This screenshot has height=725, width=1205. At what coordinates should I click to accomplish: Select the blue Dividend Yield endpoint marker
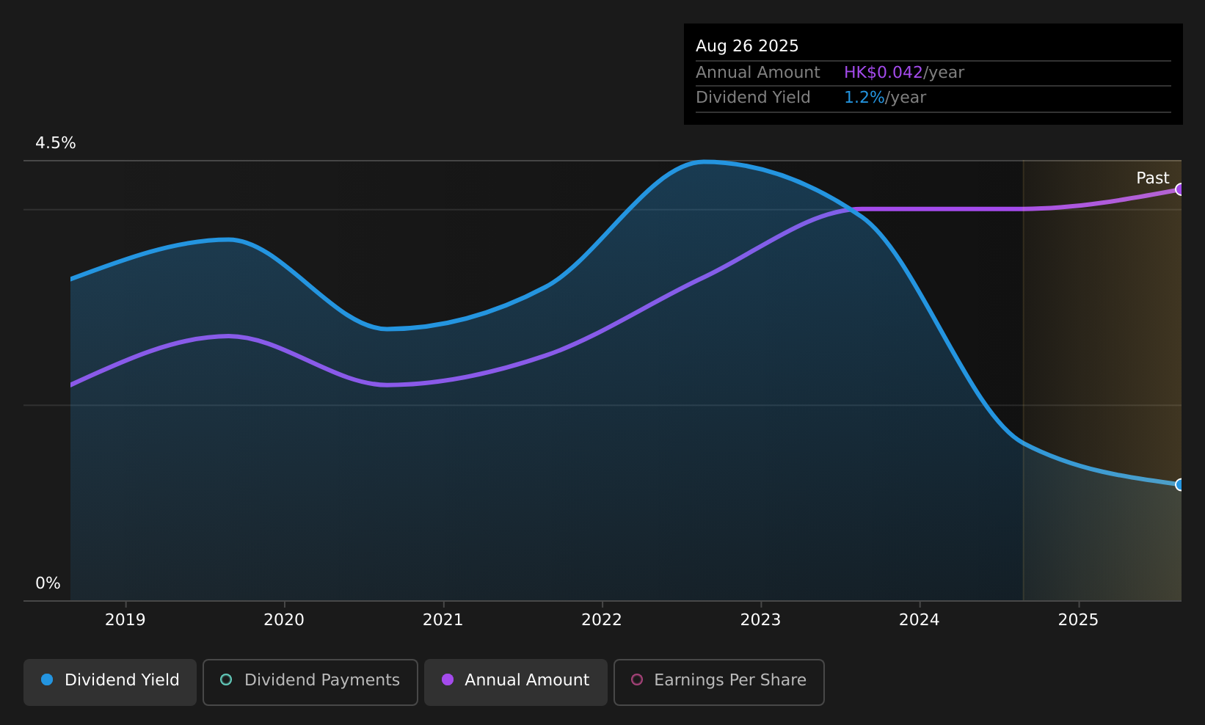1180,484
